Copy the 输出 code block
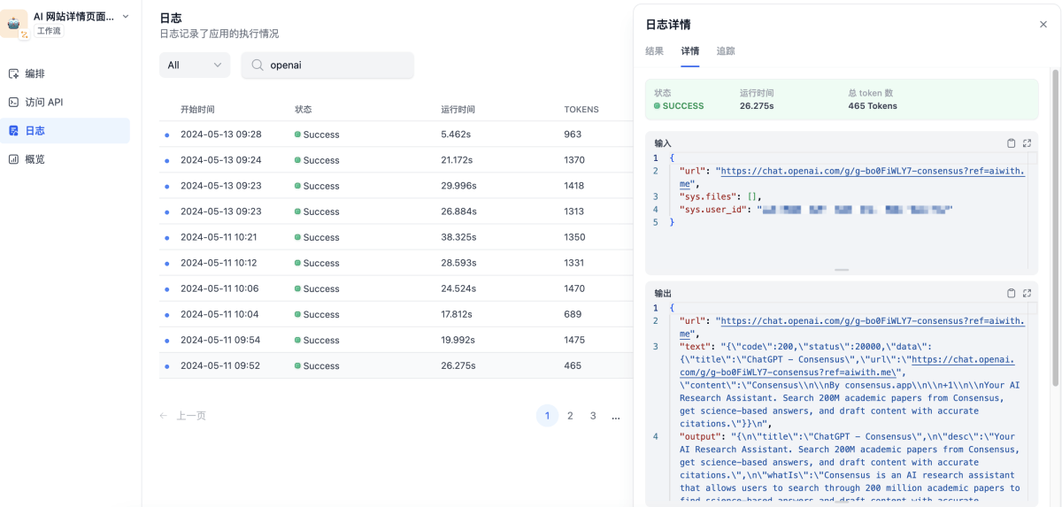The width and height of the screenshot is (1062, 507). 1012,293
